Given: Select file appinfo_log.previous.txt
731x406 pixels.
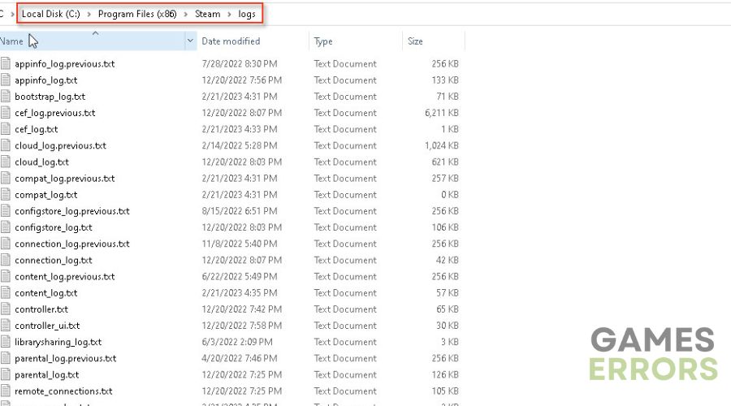Looking at the screenshot, I should point(65,64).
